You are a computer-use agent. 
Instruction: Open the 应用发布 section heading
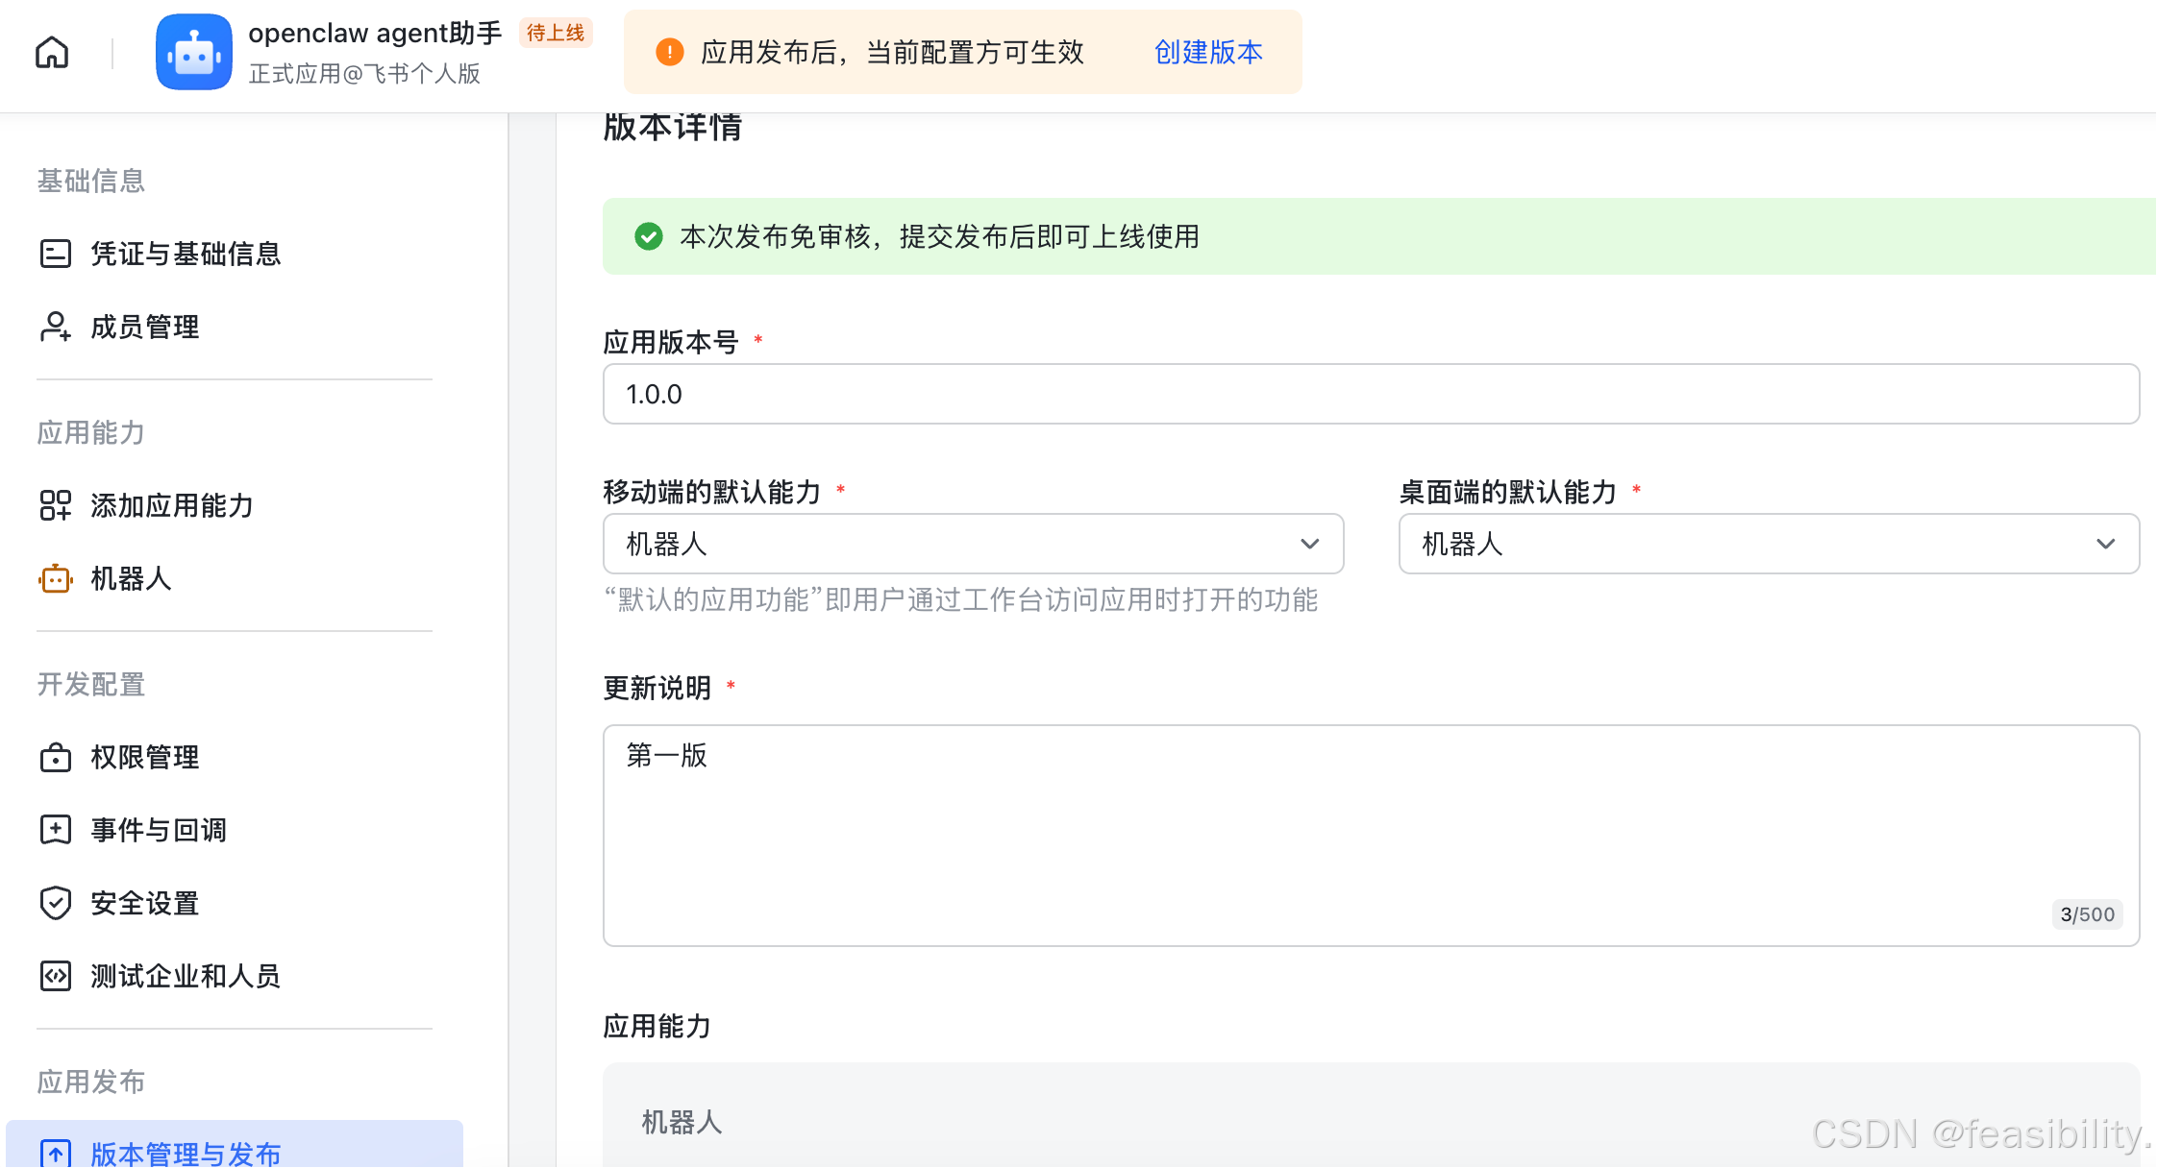coord(90,1082)
